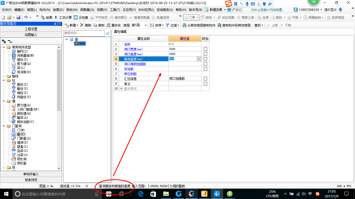Collapse the 柱 tree group
Viewport: 355px width, 199px height.
[4, 80]
